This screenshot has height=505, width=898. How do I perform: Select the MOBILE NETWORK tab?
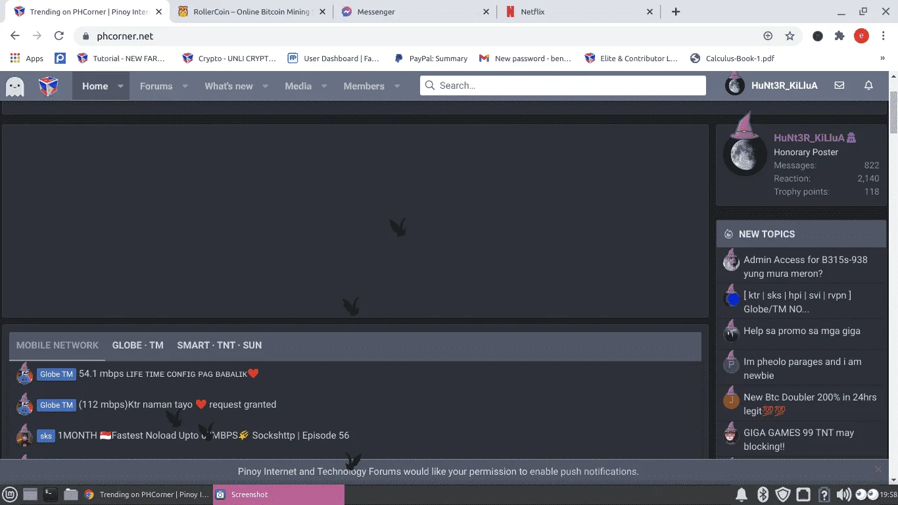point(57,345)
